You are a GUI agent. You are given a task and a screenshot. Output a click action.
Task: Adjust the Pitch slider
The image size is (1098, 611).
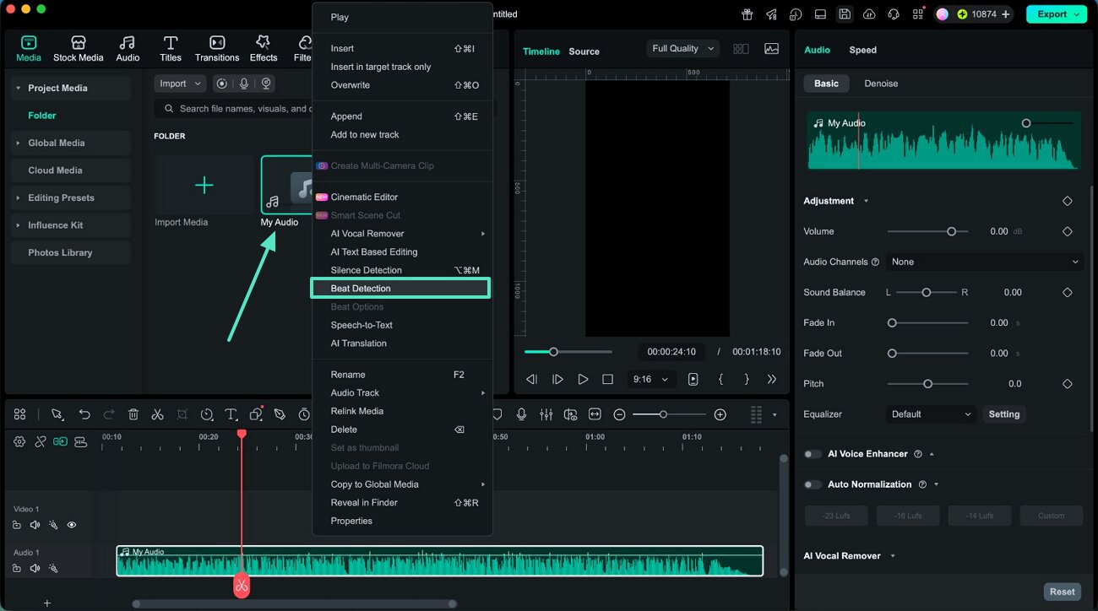click(x=927, y=383)
